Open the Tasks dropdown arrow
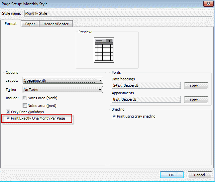215x182 pixels. click(100, 90)
